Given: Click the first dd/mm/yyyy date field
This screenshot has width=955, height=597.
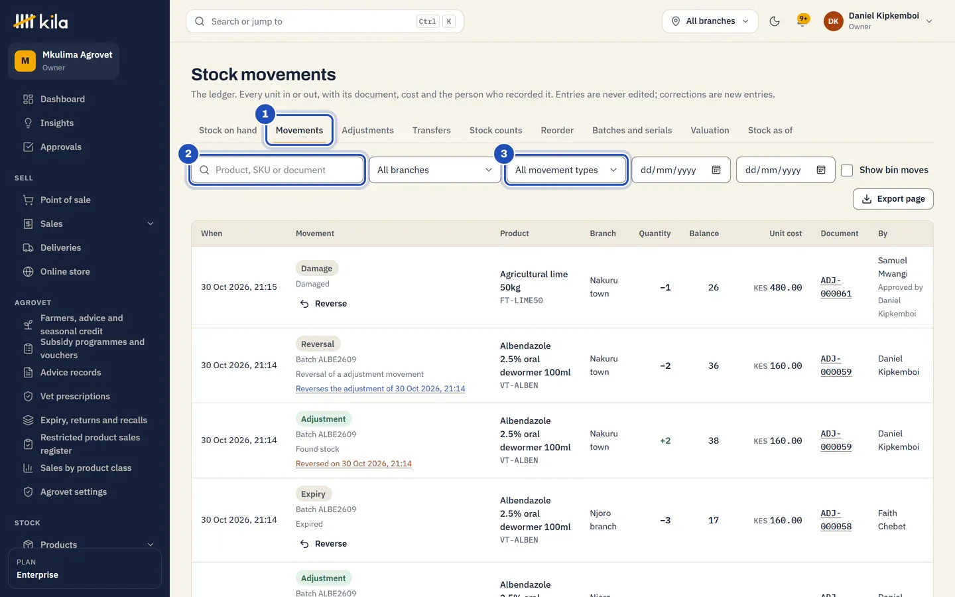Looking at the screenshot, I should 681,170.
